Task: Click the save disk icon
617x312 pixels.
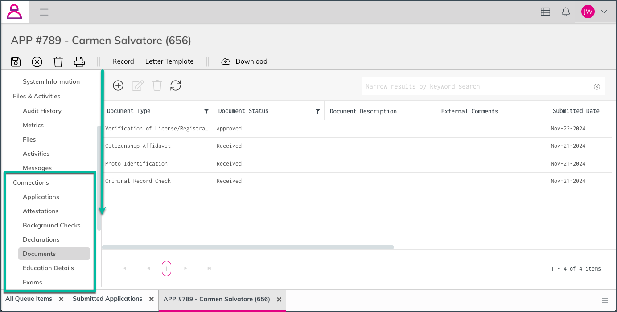Action: [16, 62]
